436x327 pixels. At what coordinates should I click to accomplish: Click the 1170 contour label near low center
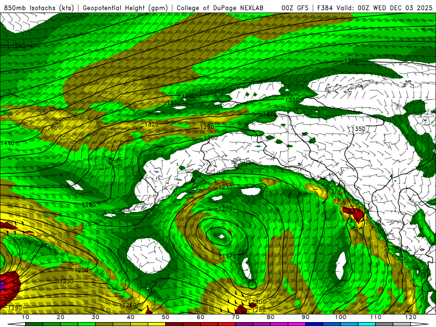point(229,256)
